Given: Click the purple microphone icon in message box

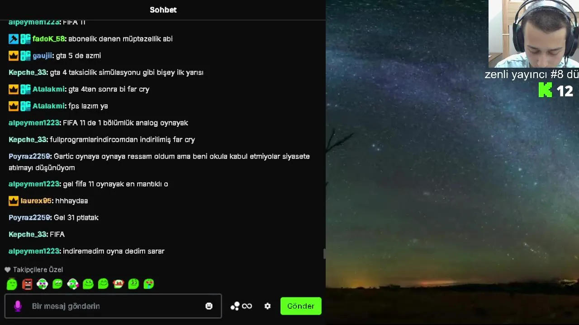Looking at the screenshot, I should click(x=18, y=306).
